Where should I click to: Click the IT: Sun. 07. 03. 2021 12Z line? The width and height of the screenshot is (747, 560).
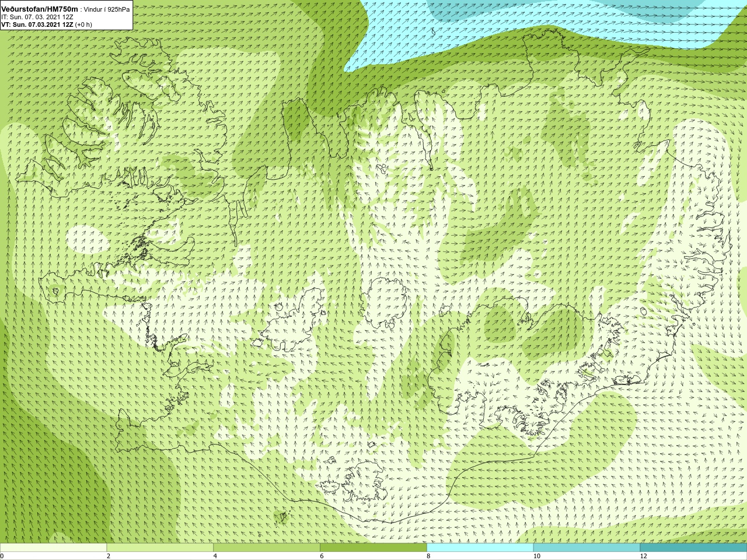[37, 17]
